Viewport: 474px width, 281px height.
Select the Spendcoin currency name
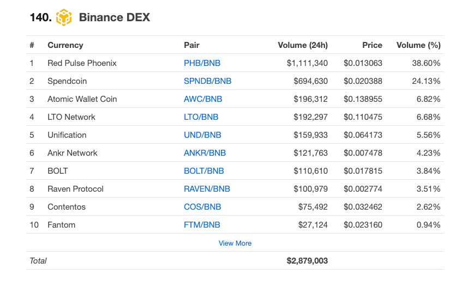(67, 81)
